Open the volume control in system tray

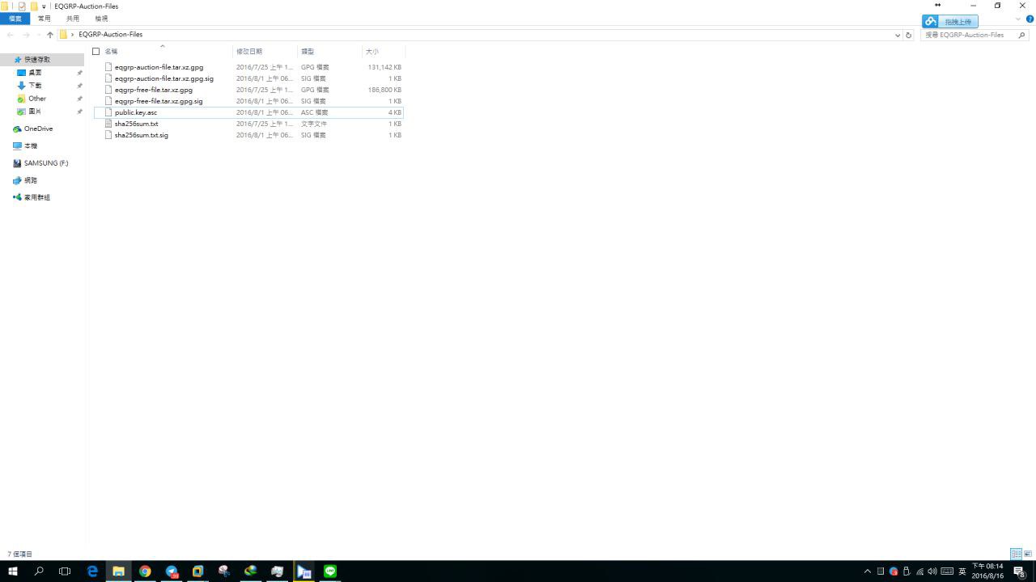coord(932,571)
